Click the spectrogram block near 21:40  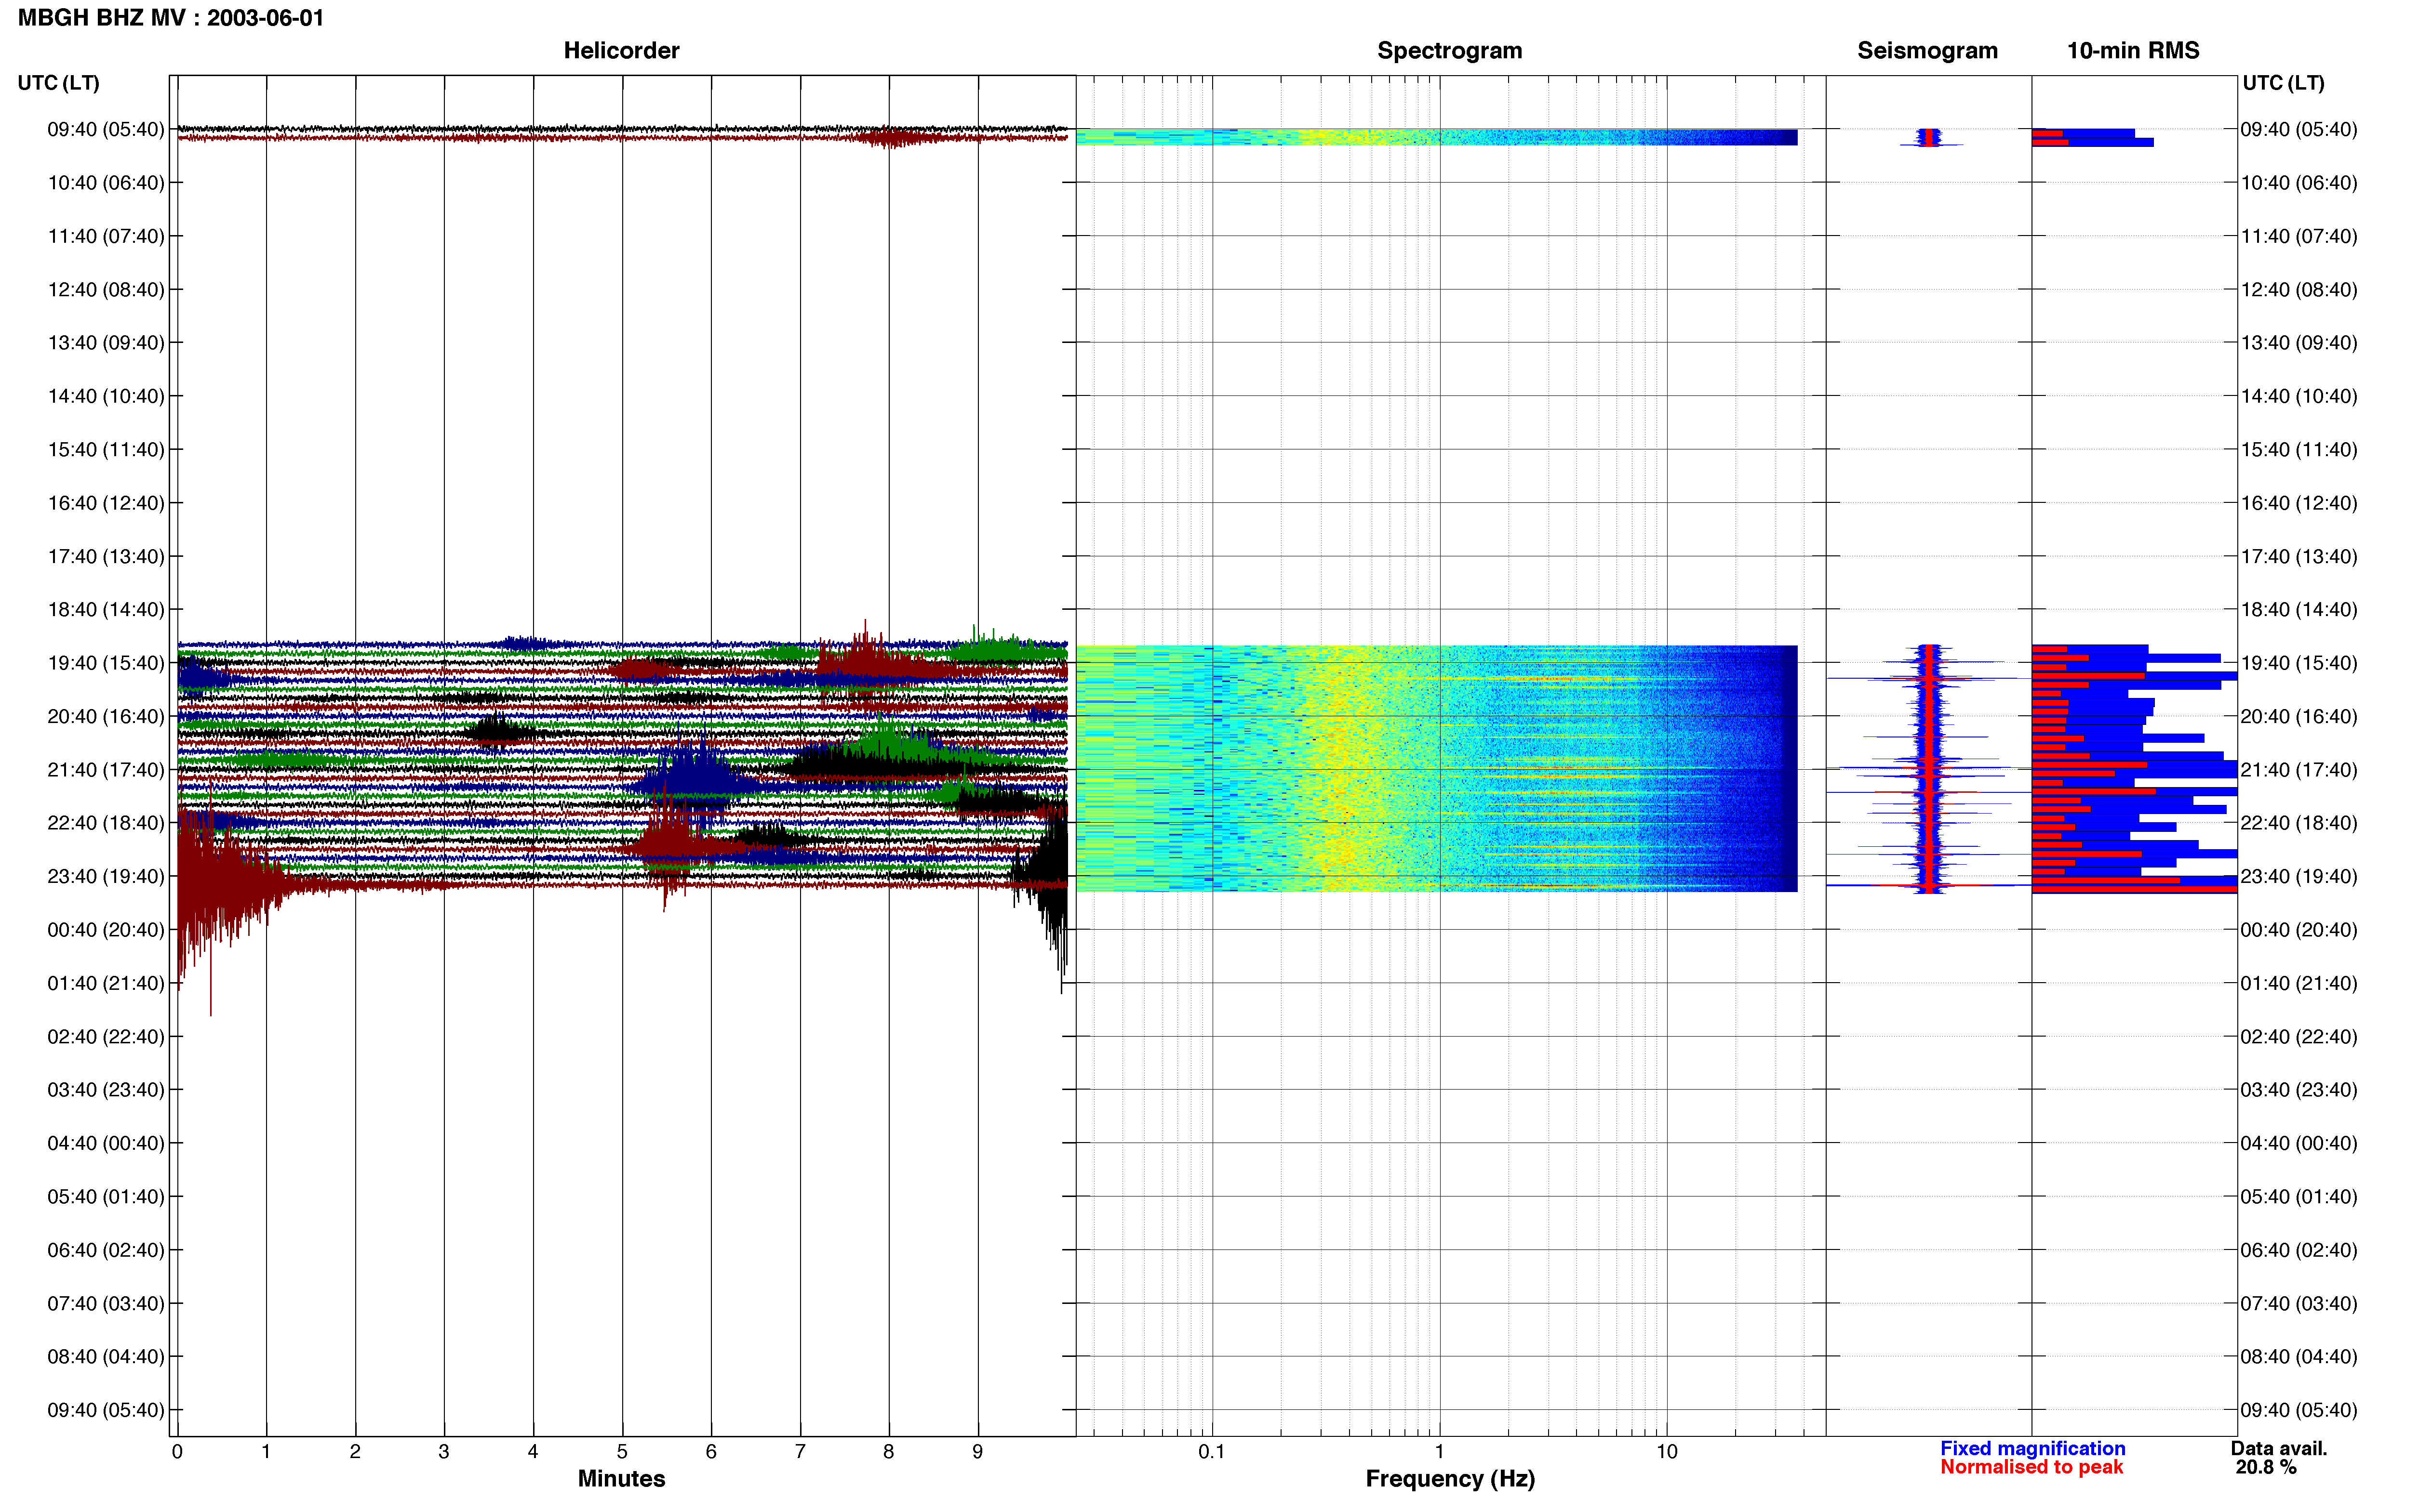point(1437,768)
